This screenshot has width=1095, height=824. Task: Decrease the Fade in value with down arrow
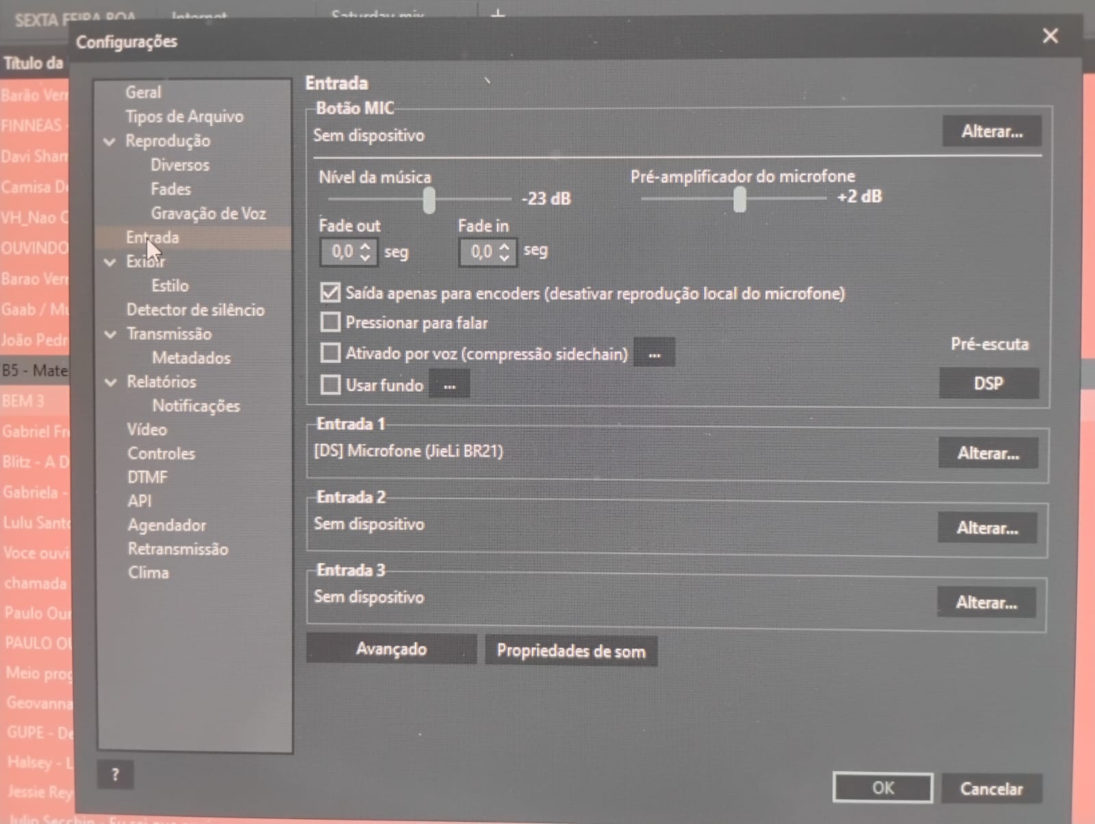click(x=504, y=258)
